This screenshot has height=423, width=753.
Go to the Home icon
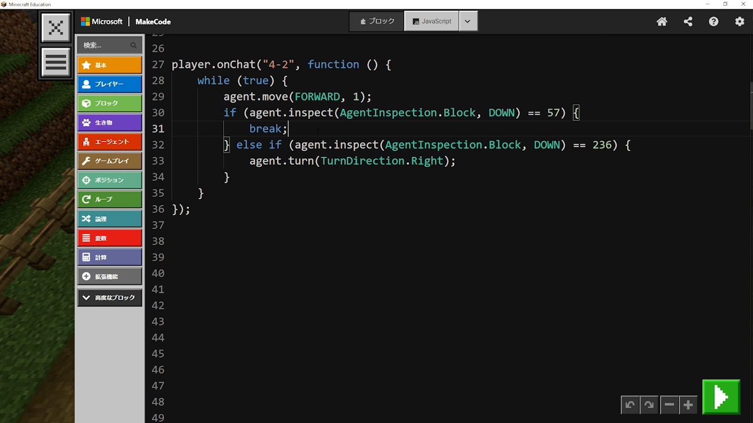662,22
